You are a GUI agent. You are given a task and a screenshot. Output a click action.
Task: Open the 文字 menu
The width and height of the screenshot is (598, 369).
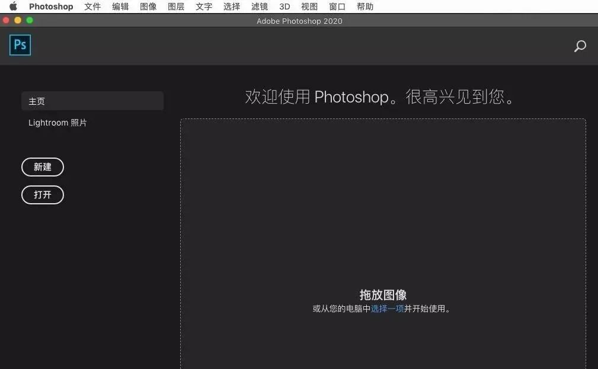(x=204, y=7)
